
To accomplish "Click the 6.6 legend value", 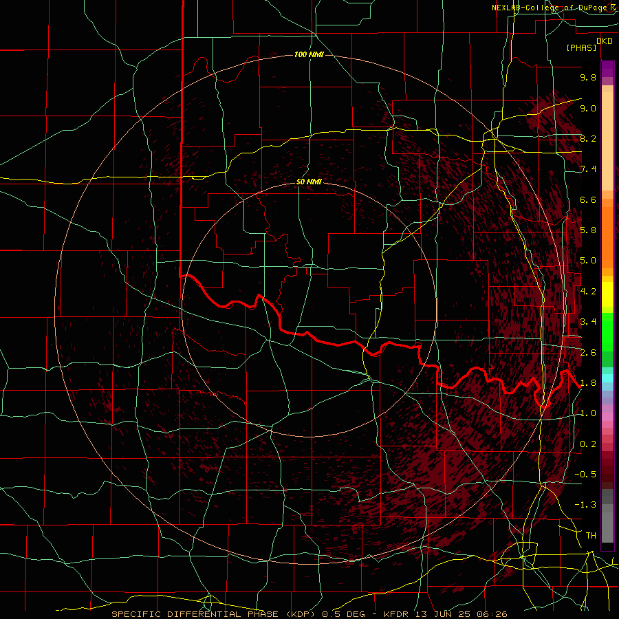I will (x=588, y=199).
